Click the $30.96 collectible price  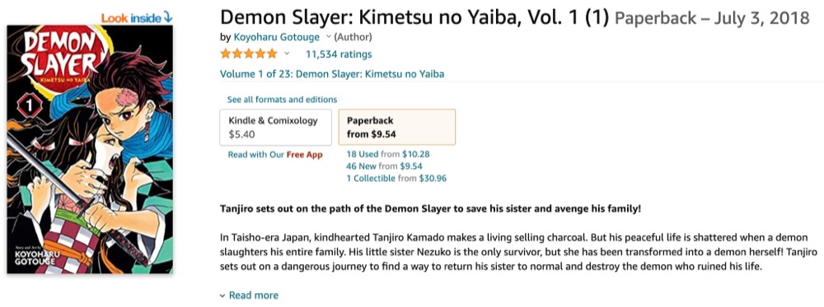pyautogui.click(x=433, y=179)
